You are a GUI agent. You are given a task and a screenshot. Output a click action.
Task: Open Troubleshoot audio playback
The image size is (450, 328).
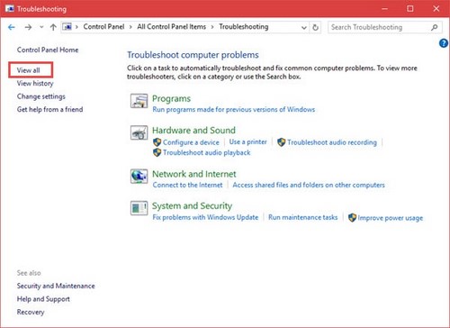tap(207, 152)
